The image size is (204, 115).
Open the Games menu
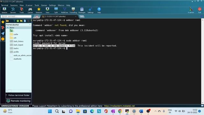point(44,5)
